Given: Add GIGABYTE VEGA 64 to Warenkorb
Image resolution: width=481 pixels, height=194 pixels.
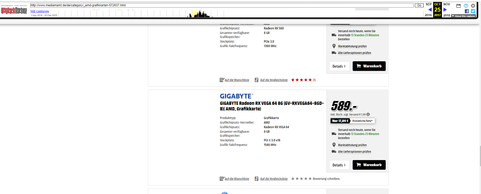Looking at the screenshot, I should point(369,165).
